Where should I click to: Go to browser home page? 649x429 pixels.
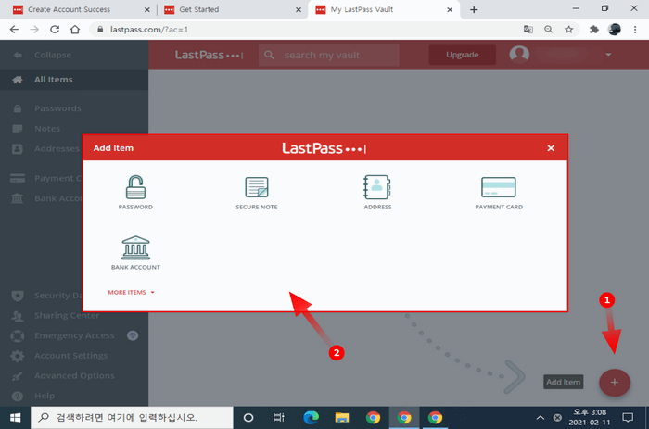(x=75, y=30)
